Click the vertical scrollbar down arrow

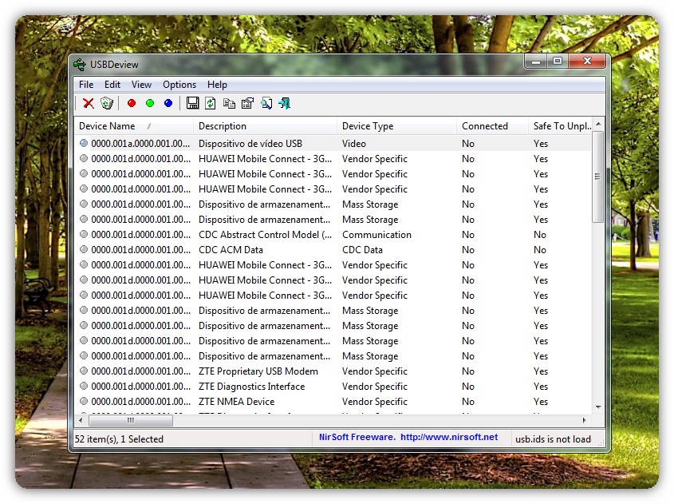pyautogui.click(x=598, y=407)
